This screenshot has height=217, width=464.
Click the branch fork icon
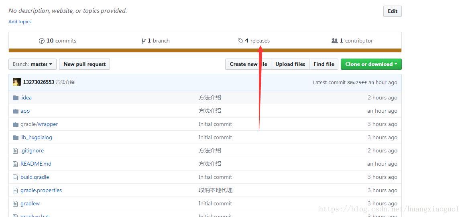(x=144, y=41)
